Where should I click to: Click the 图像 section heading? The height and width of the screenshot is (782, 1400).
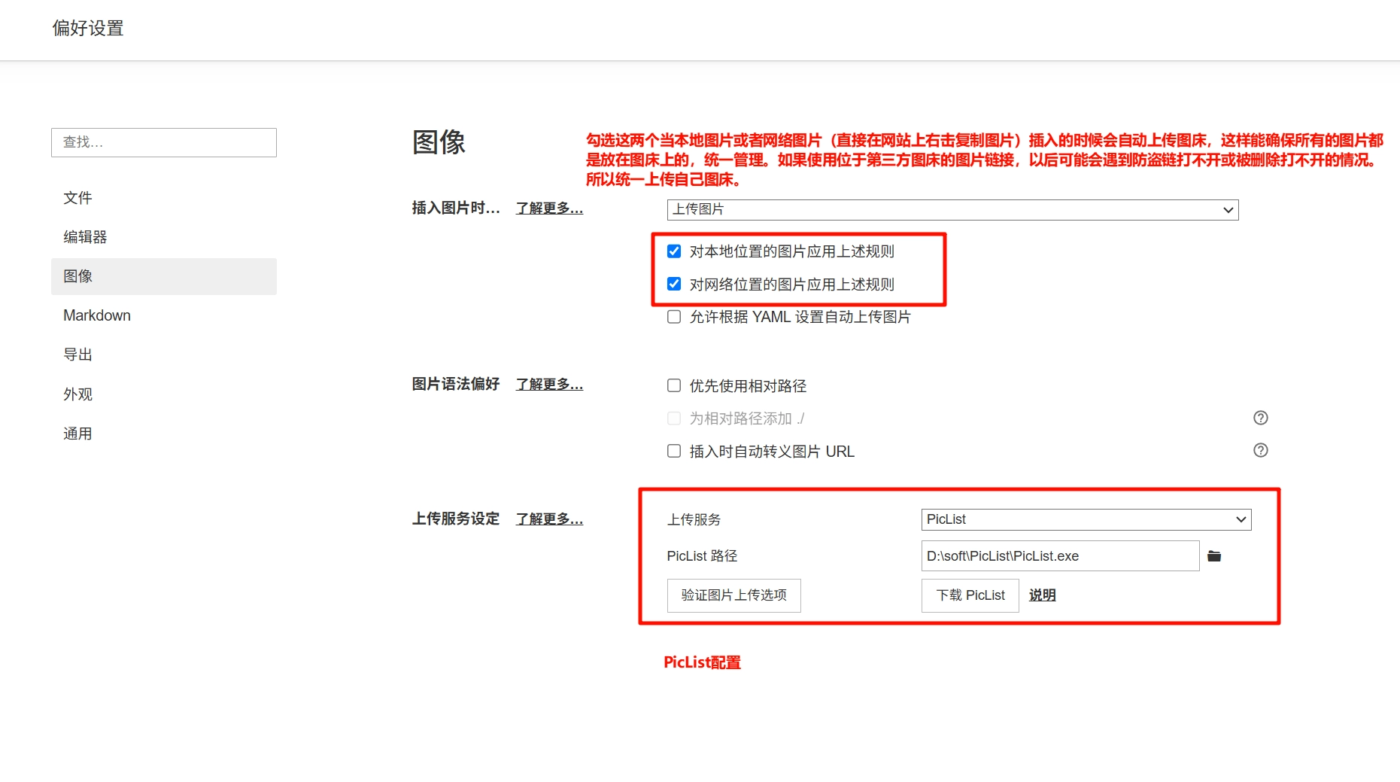click(x=439, y=142)
